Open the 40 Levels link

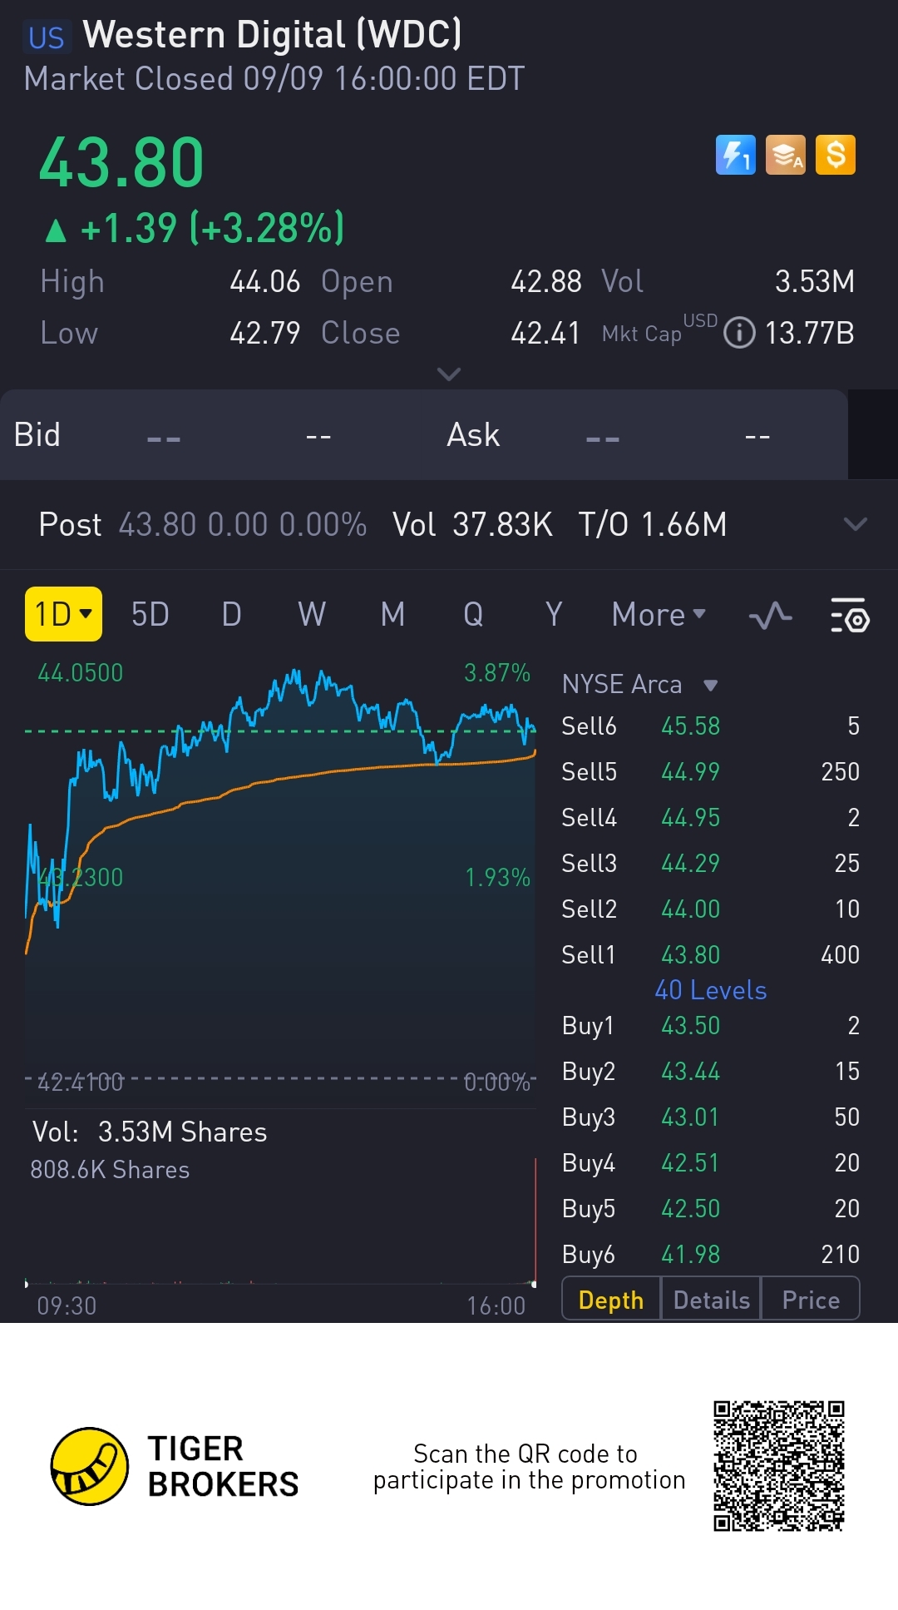pos(710,990)
